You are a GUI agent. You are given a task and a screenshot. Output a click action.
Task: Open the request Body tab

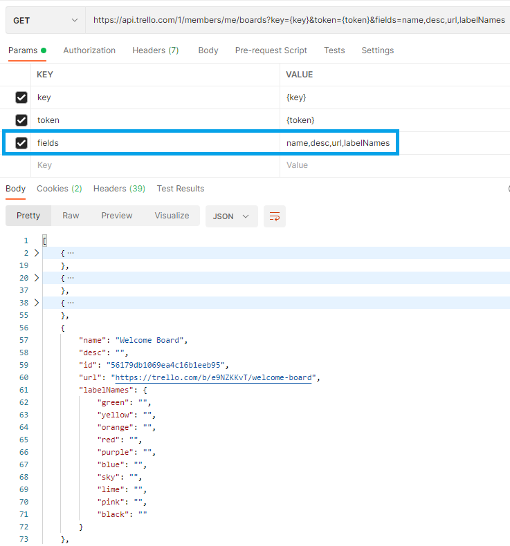pos(208,50)
